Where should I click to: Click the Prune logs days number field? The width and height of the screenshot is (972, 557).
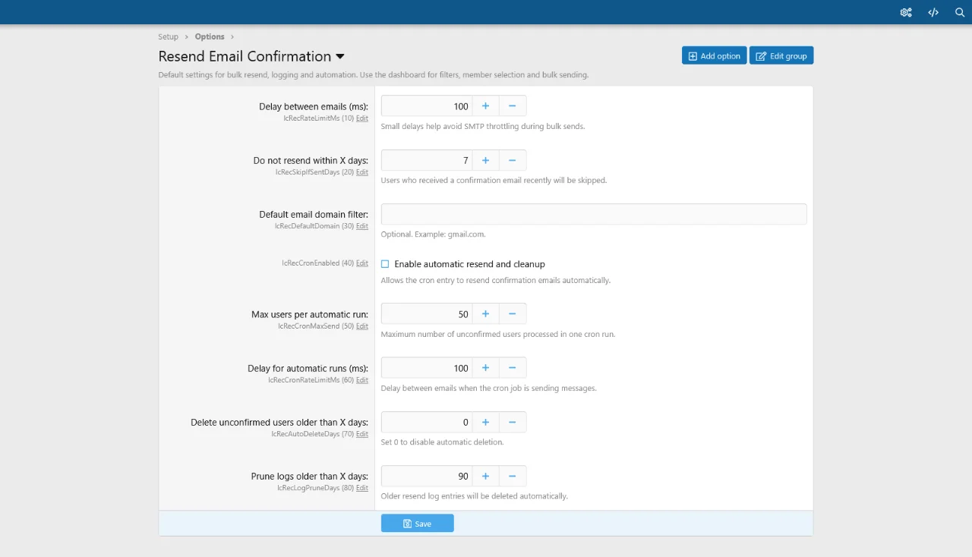click(426, 477)
